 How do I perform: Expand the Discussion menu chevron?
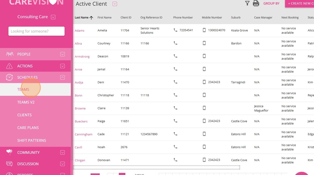(63, 164)
